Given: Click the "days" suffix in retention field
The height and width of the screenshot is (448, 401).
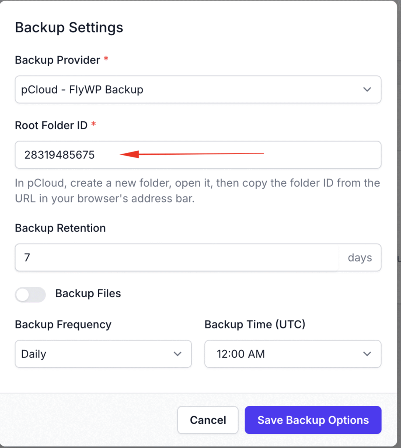Looking at the screenshot, I should coord(359,258).
